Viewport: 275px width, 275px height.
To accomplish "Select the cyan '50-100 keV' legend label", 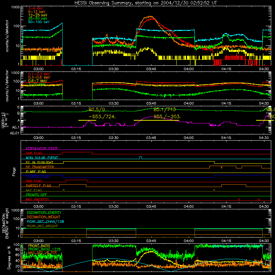I will pyautogui.click(x=39, y=22).
